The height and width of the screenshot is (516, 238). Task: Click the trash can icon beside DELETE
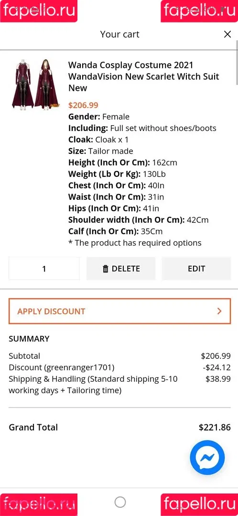(105, 269)
